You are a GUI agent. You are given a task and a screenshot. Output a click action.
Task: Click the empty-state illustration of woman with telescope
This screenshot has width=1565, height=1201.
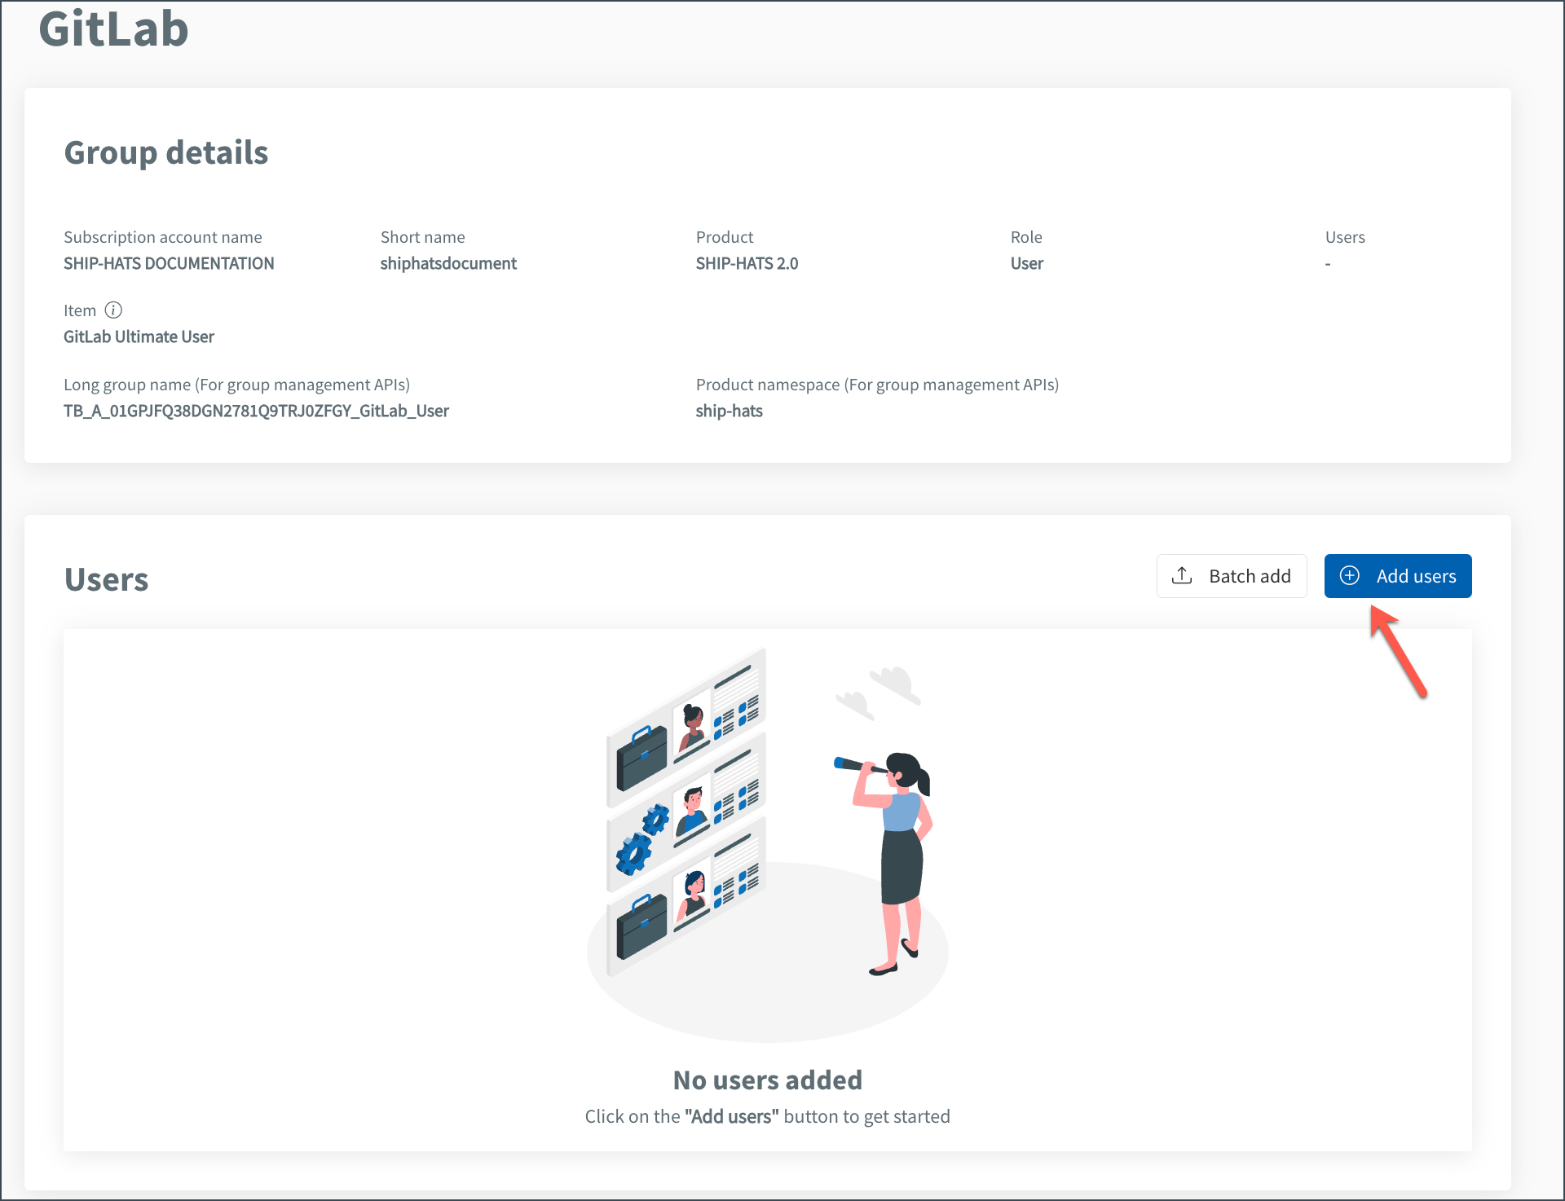(x=767, y=843)
